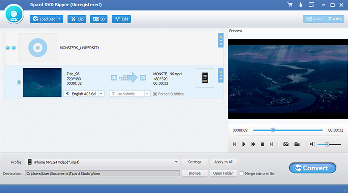348x193 pixels.
Task: Start ripping with Convert button
Action: [313, 168]
